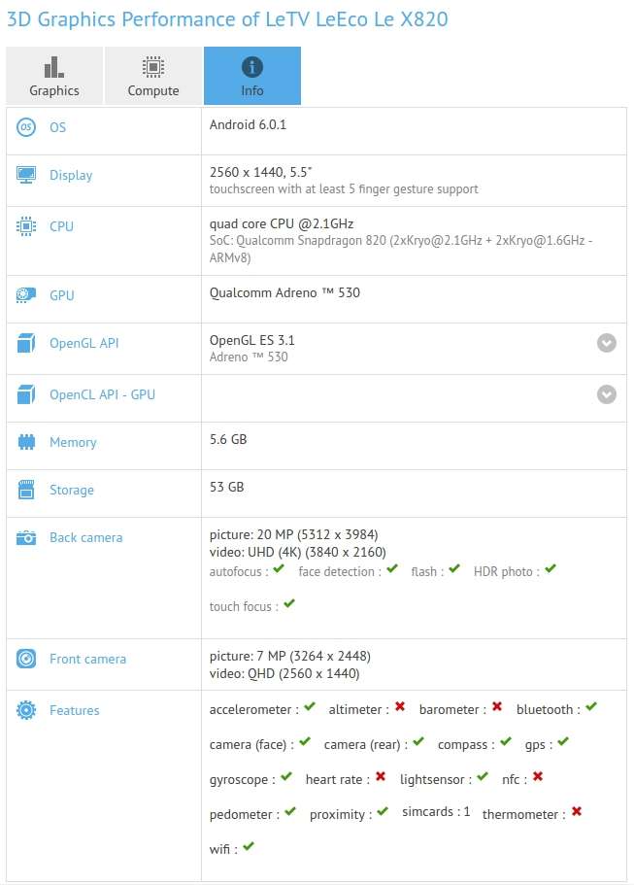
Task: Click the OS label
Action: click(x=57, y=127)
